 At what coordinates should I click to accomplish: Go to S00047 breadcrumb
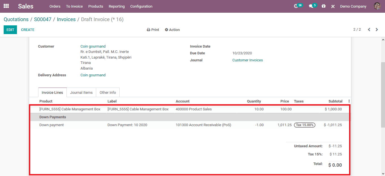43,19
